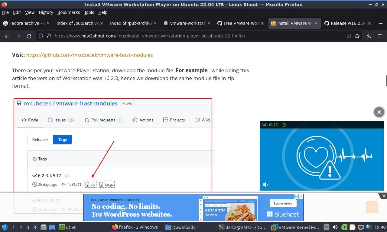
Task: Open the Firefox downloads panel
Action: click(369, 36)
